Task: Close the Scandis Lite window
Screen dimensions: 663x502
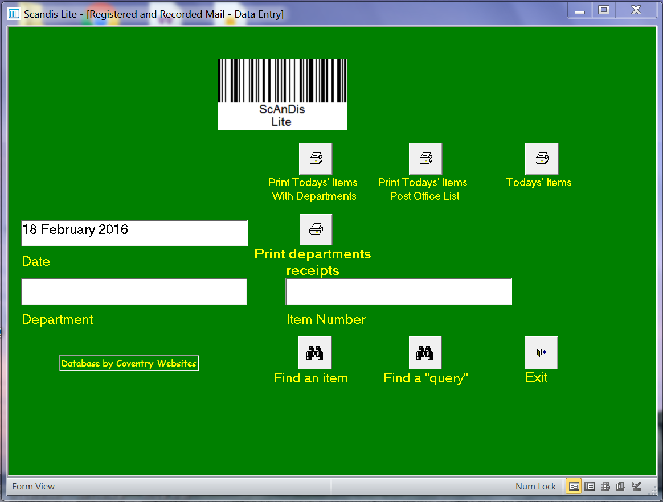Action: 636,10
